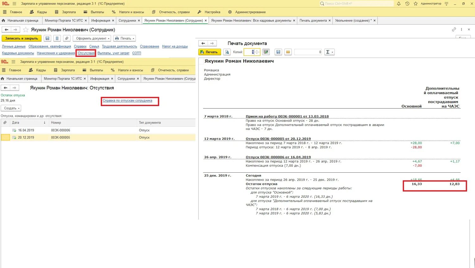Open more actions vertical dots icon
The height and width of the screenshot is (268, 475).
point(461,29)
